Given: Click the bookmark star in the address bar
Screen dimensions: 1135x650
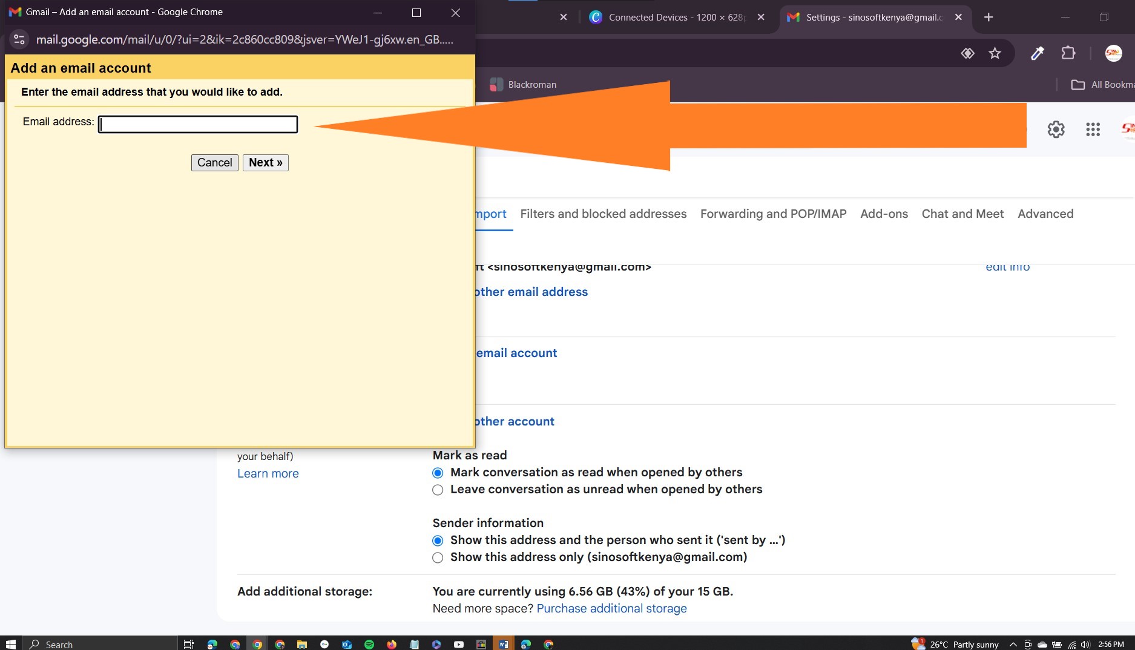Looking at the screenshot, I should coord(995,53).
